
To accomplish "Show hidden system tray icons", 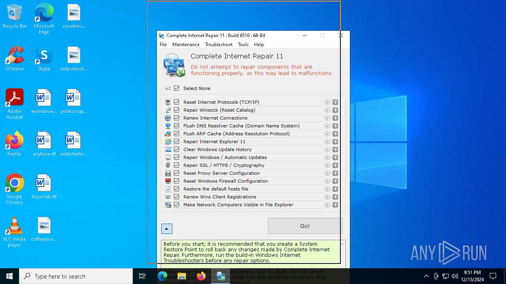I will point(426,276).
